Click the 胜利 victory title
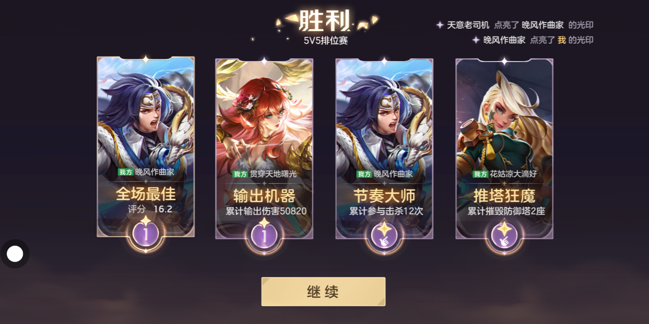649x324 pixels. (x=324, y=21)
